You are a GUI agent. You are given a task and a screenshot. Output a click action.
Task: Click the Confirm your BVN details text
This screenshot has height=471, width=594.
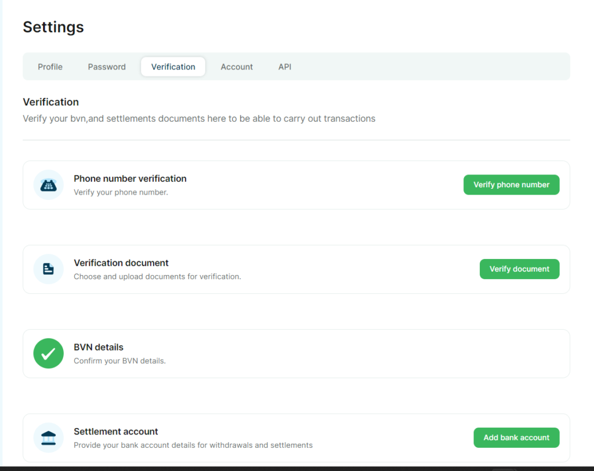point(119,361)
